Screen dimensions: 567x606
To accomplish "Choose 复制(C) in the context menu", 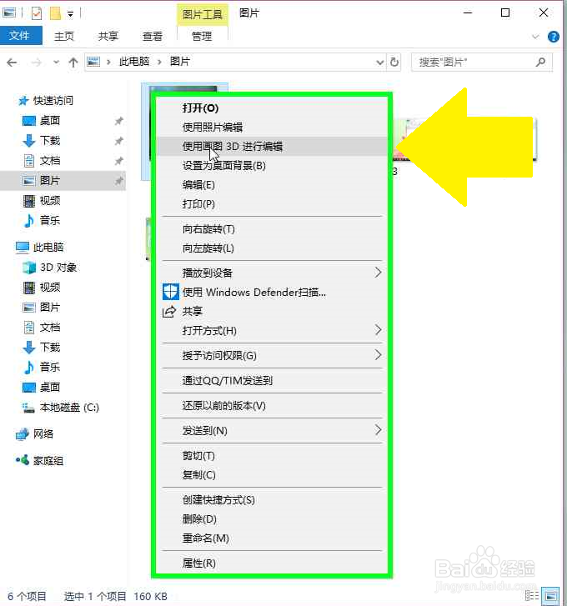I will point(272,474).
